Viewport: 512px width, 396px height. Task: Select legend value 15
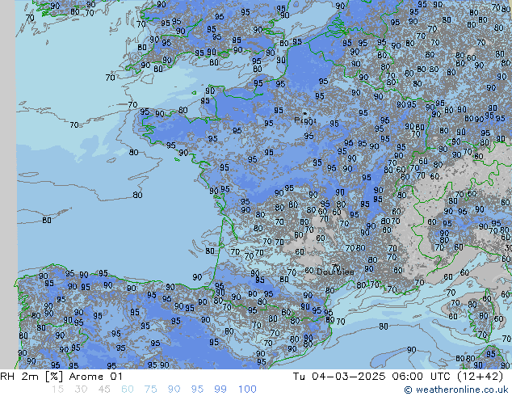[x=57, y=390]
